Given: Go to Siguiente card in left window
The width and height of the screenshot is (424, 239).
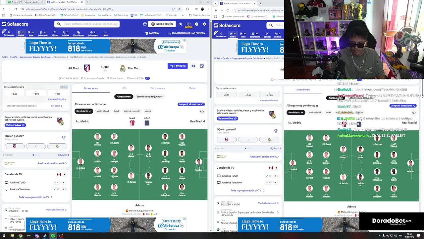Looking at the screenshot, I should (x=63, y=155).
